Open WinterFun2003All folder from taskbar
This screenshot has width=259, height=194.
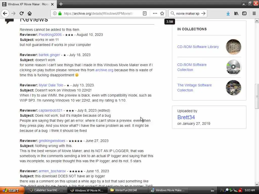(x=128, y=190)
